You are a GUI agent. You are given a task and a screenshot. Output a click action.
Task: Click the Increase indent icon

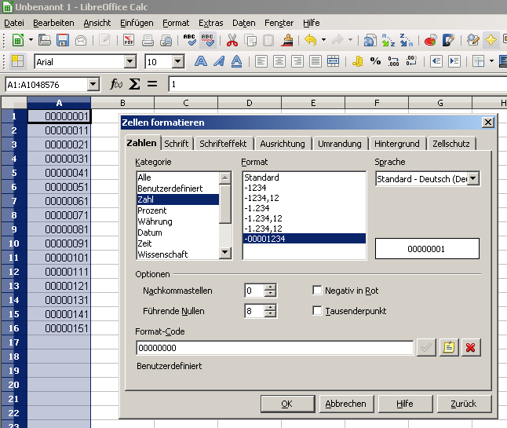click(454, 61)
